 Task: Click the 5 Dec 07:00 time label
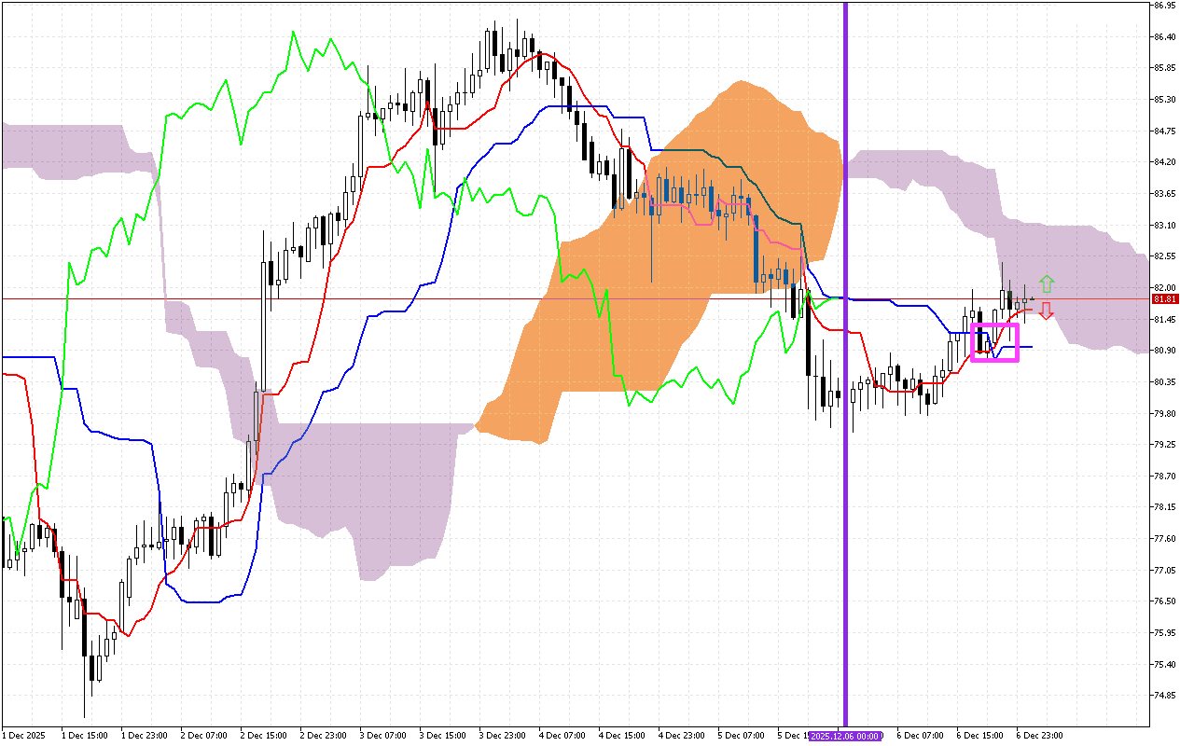[x=741, y=736]
